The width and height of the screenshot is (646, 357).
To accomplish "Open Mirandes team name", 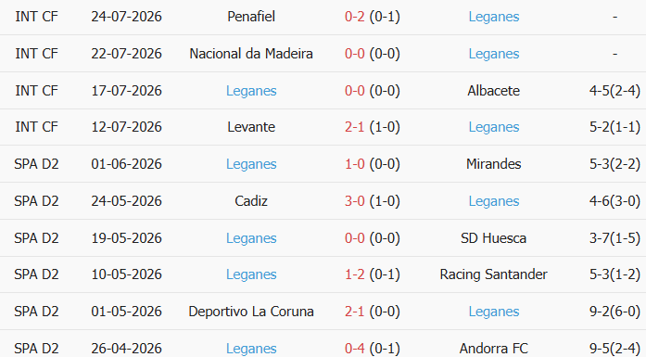I will (494, 164).
